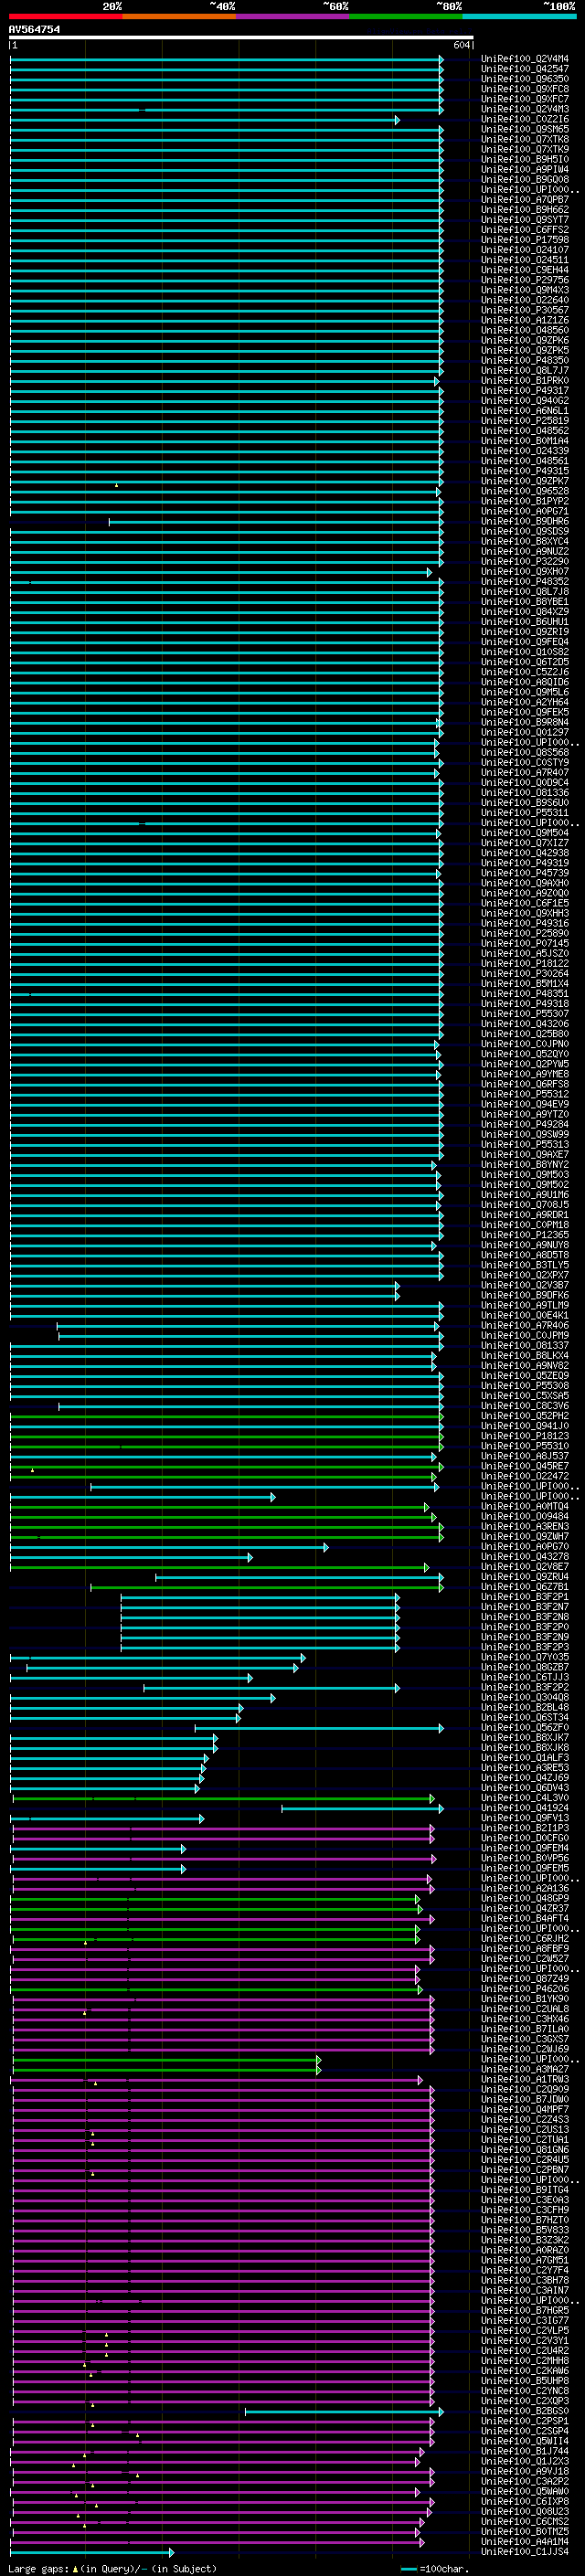Click the green alignment bar for UniRef100_Q6Z7B1
This screenshot has width=585, height=2576.
(267, 1587)
